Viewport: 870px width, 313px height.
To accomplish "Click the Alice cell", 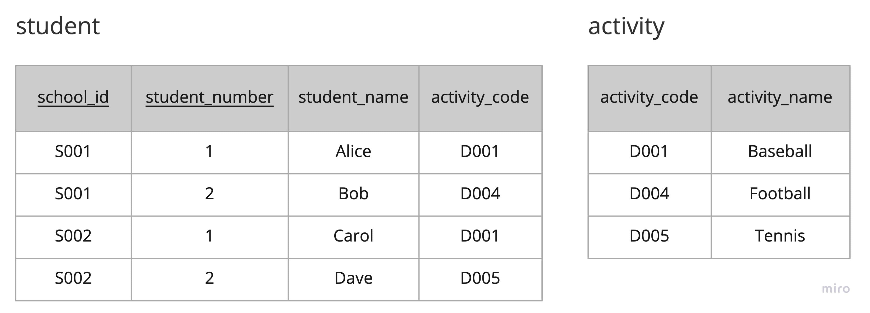I will (x=353, y=152).
